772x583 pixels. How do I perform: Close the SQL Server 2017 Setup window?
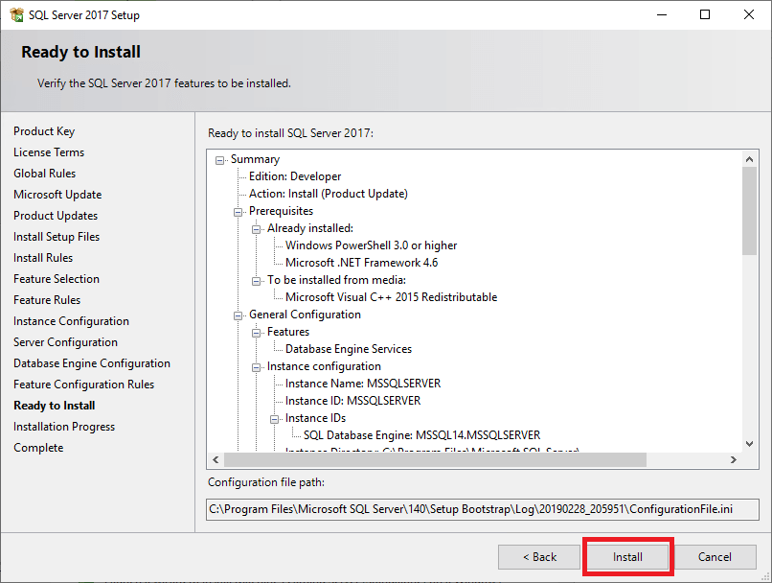click(749, 14)
